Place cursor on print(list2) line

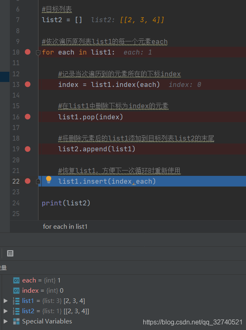pyautogui.click(x=66, y=203)
